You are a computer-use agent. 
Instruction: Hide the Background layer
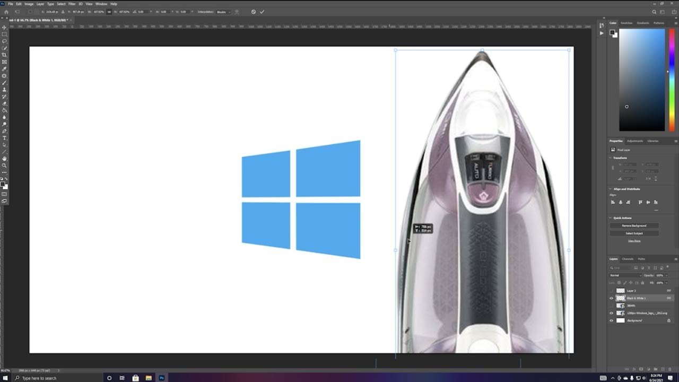click(611, 320)
